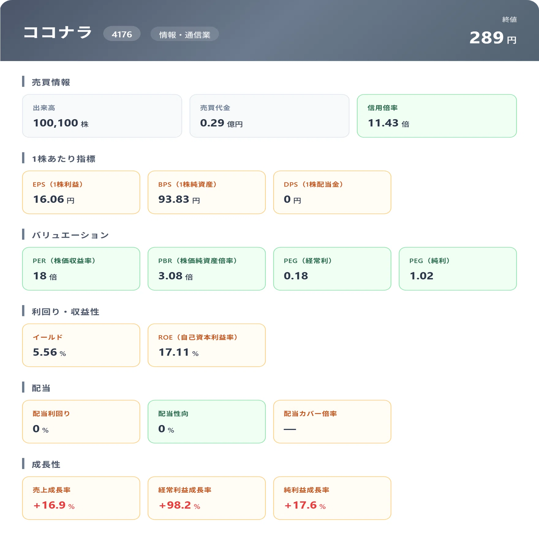Click the ココナラ company name heading
The width and height of the screenshot is (539, 539).
click(x=58, y=32)
